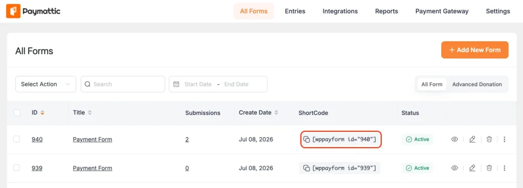The image size is (523, 188).
Task: Delete form 940 with the trash icon
Action: tap(489, 140)
